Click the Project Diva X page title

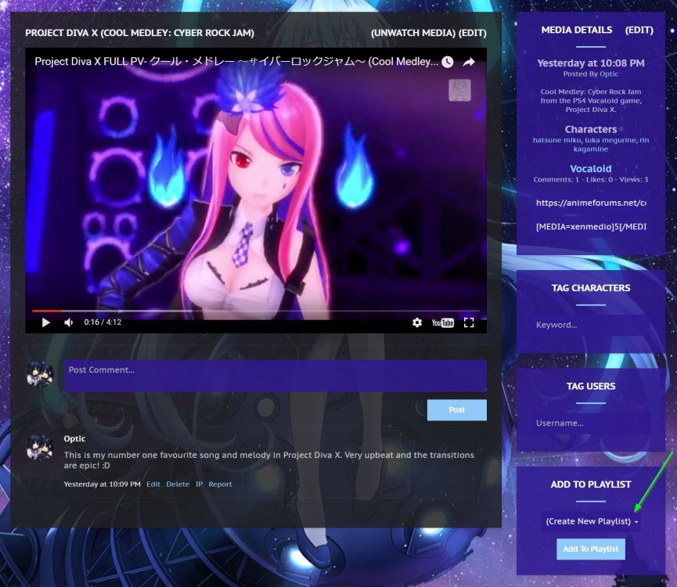click(x=139, y=33)
